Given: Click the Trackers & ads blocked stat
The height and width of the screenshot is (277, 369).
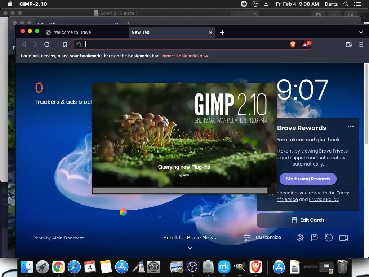Looking at the screenshot, I should 63,94.
